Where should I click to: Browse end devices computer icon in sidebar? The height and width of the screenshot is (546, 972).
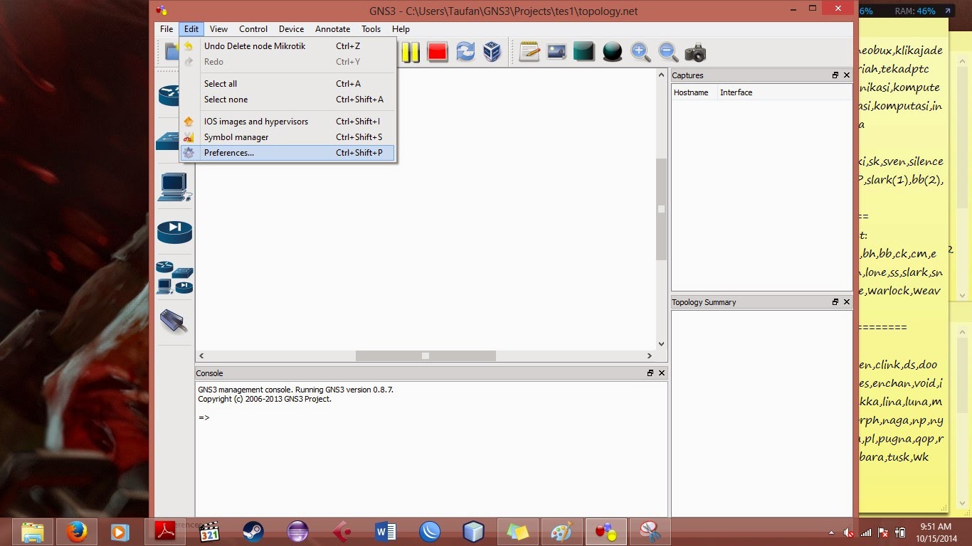coord(174,187)
